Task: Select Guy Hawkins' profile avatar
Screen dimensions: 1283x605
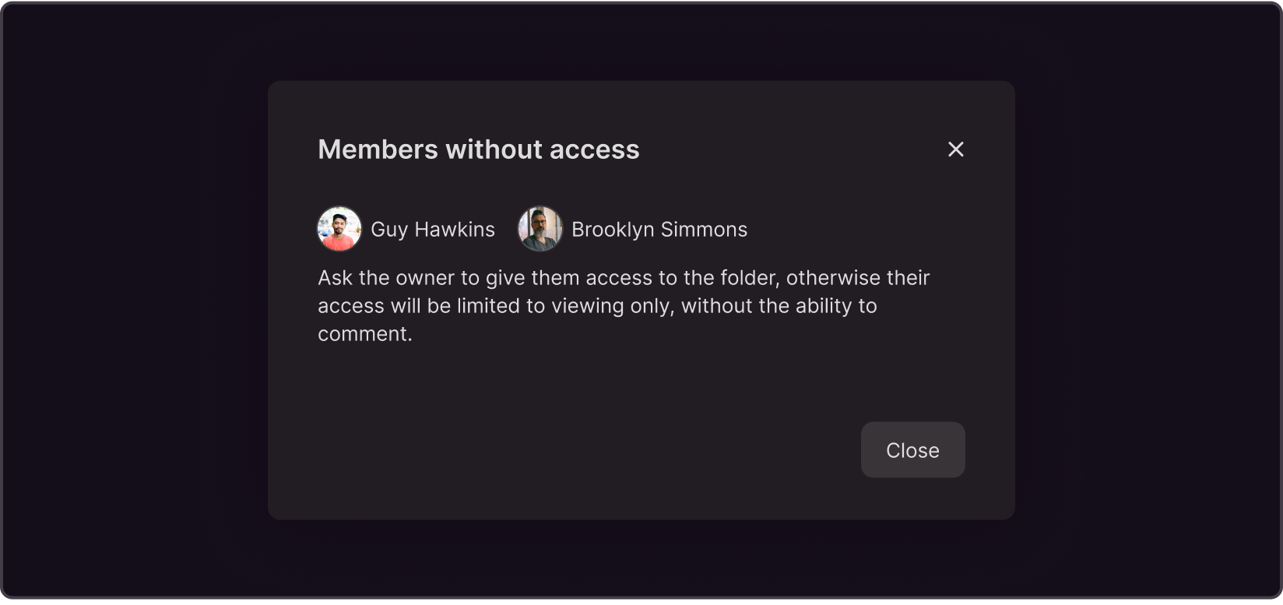Action: click(x=339, y=229)
